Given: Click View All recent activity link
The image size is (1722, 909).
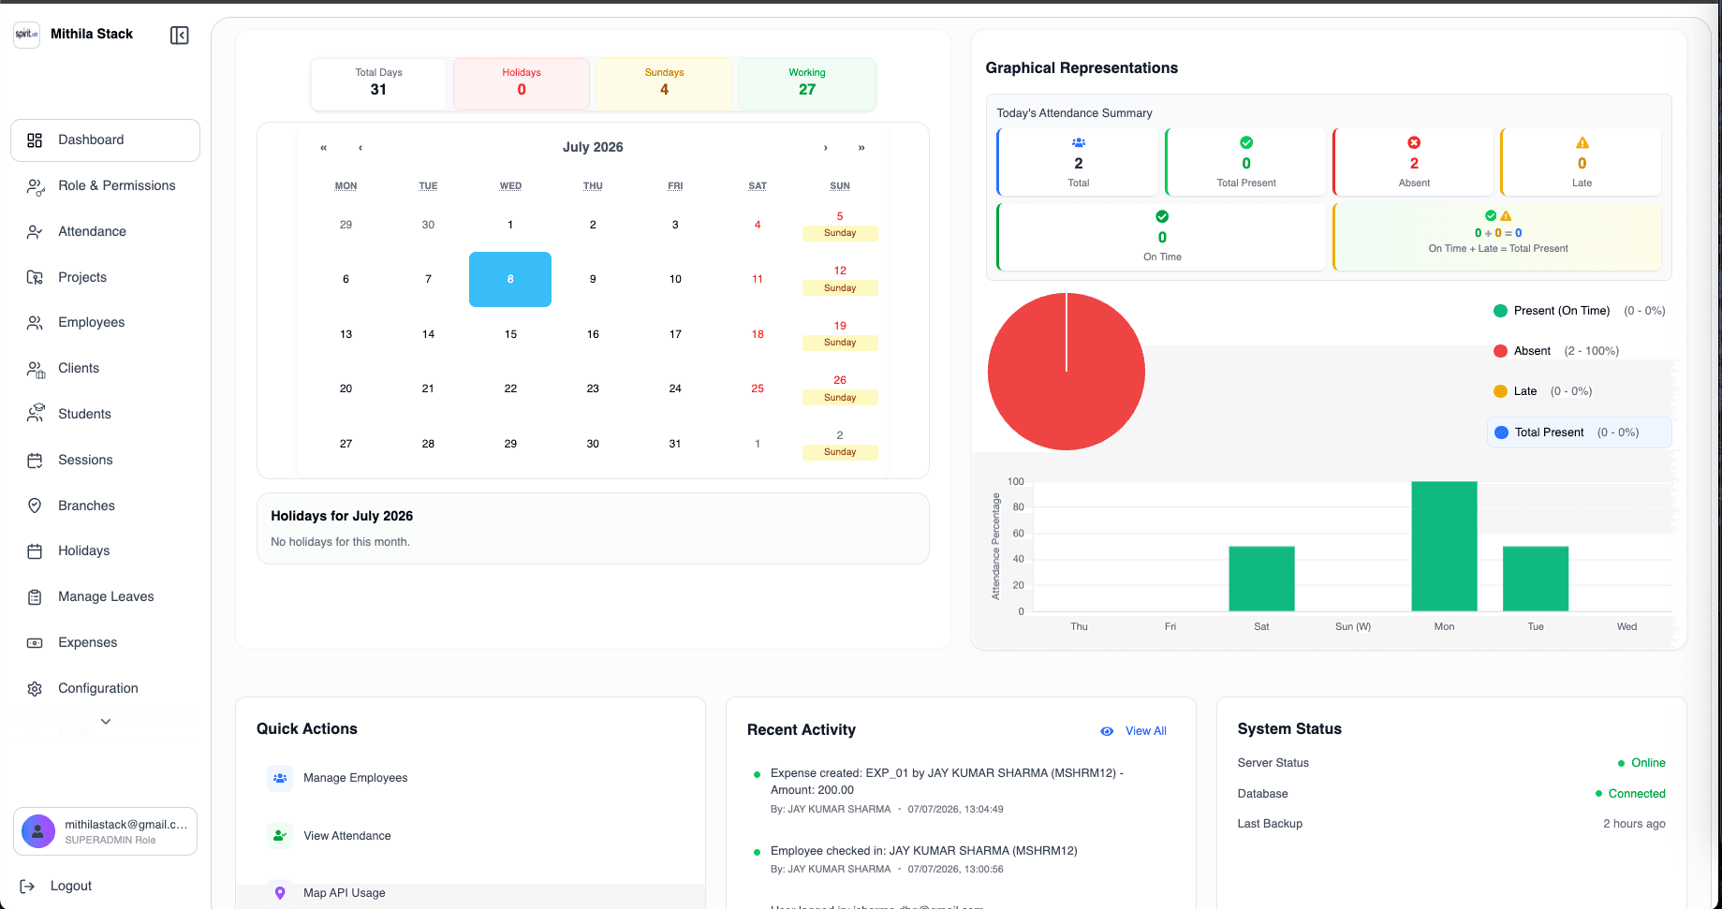Looking at the screenshot, I should click(1145, 731).
